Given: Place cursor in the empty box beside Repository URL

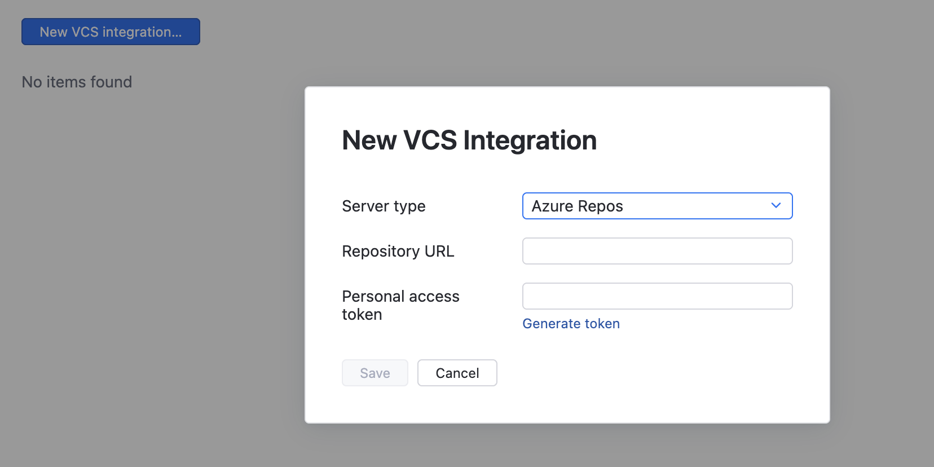Looking at the screenshot, I should pos(657,251).
